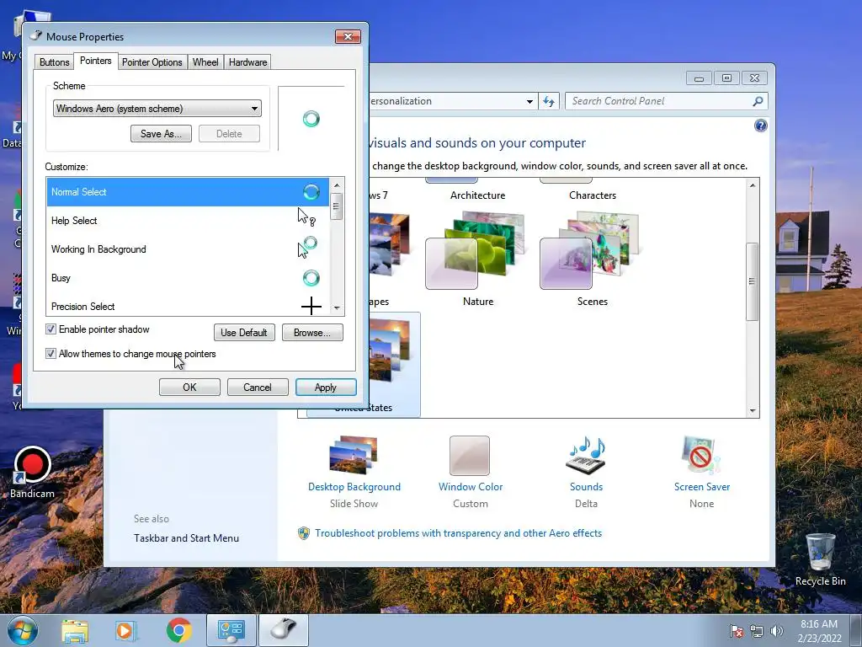Click the Action Center flag tray icon

pos(736,631)
